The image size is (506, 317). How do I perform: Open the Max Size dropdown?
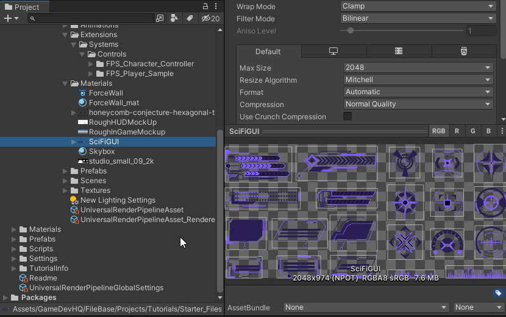[418, 68]
